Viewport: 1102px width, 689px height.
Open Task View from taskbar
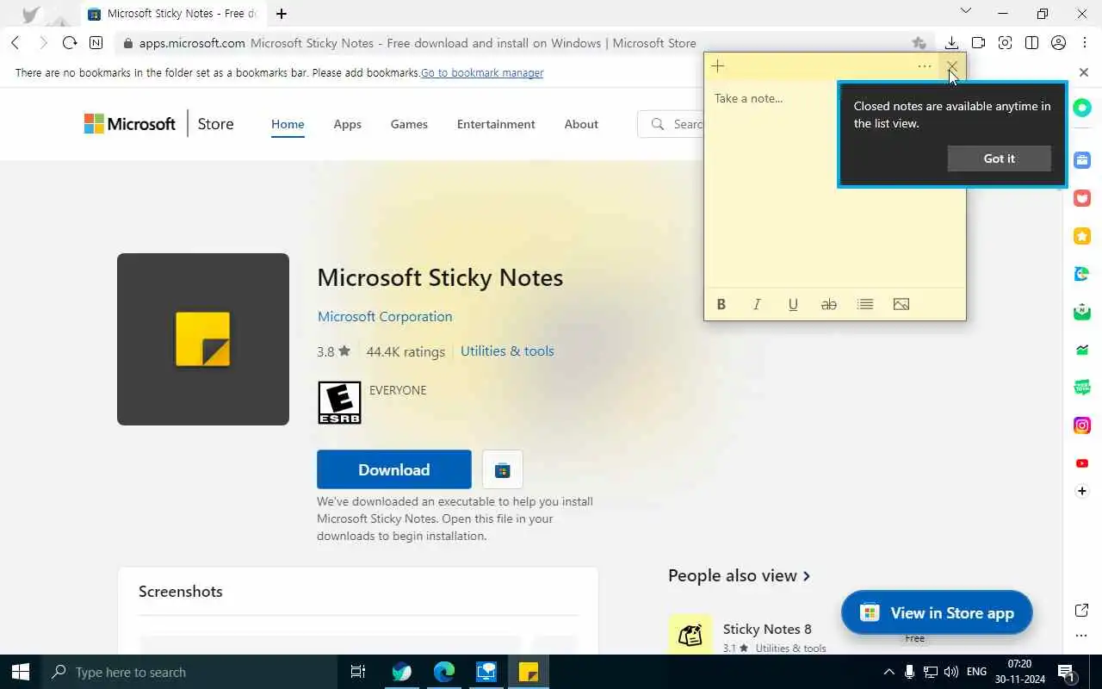click(x=358, y=672)
